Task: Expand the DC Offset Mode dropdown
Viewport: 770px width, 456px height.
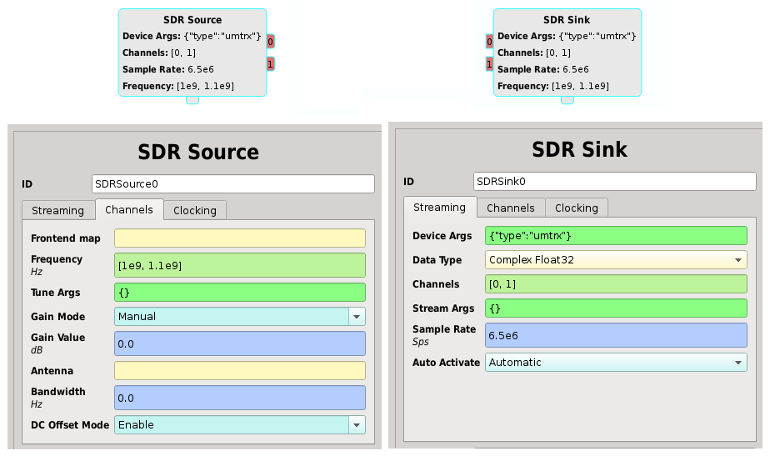Action: click(239, 425)
